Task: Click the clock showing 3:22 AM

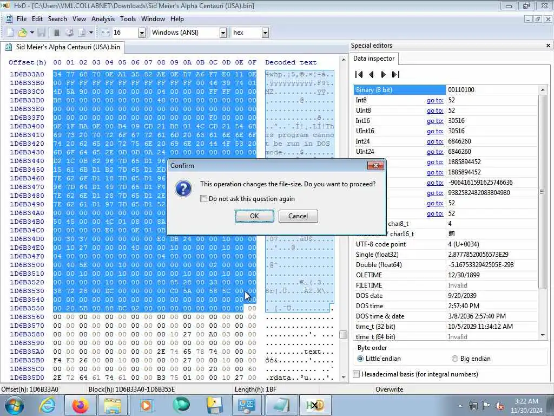Action: coord(526,401)
